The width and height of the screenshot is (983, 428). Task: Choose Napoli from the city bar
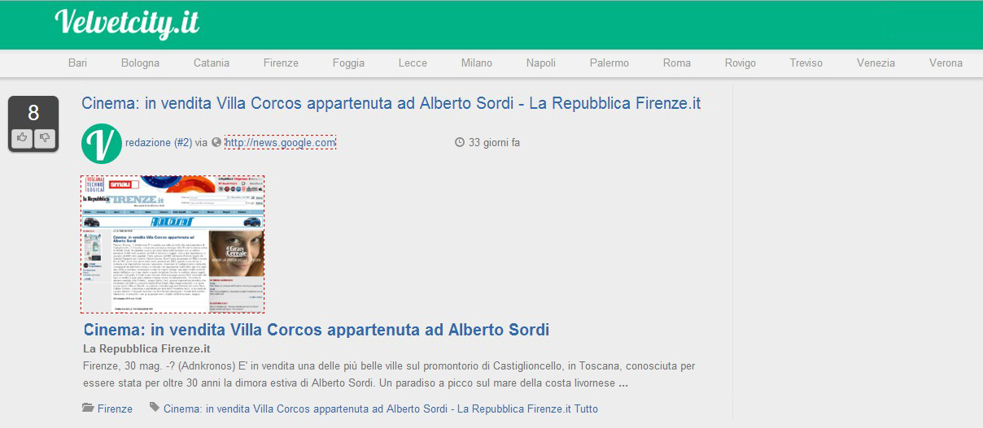(541, 63)
